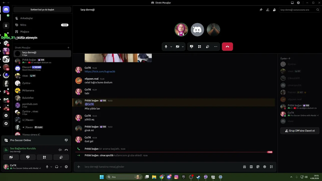Turn on the camera in the call controls
The height and width of the screenshot is (181, 322).
tap(178, 47)
